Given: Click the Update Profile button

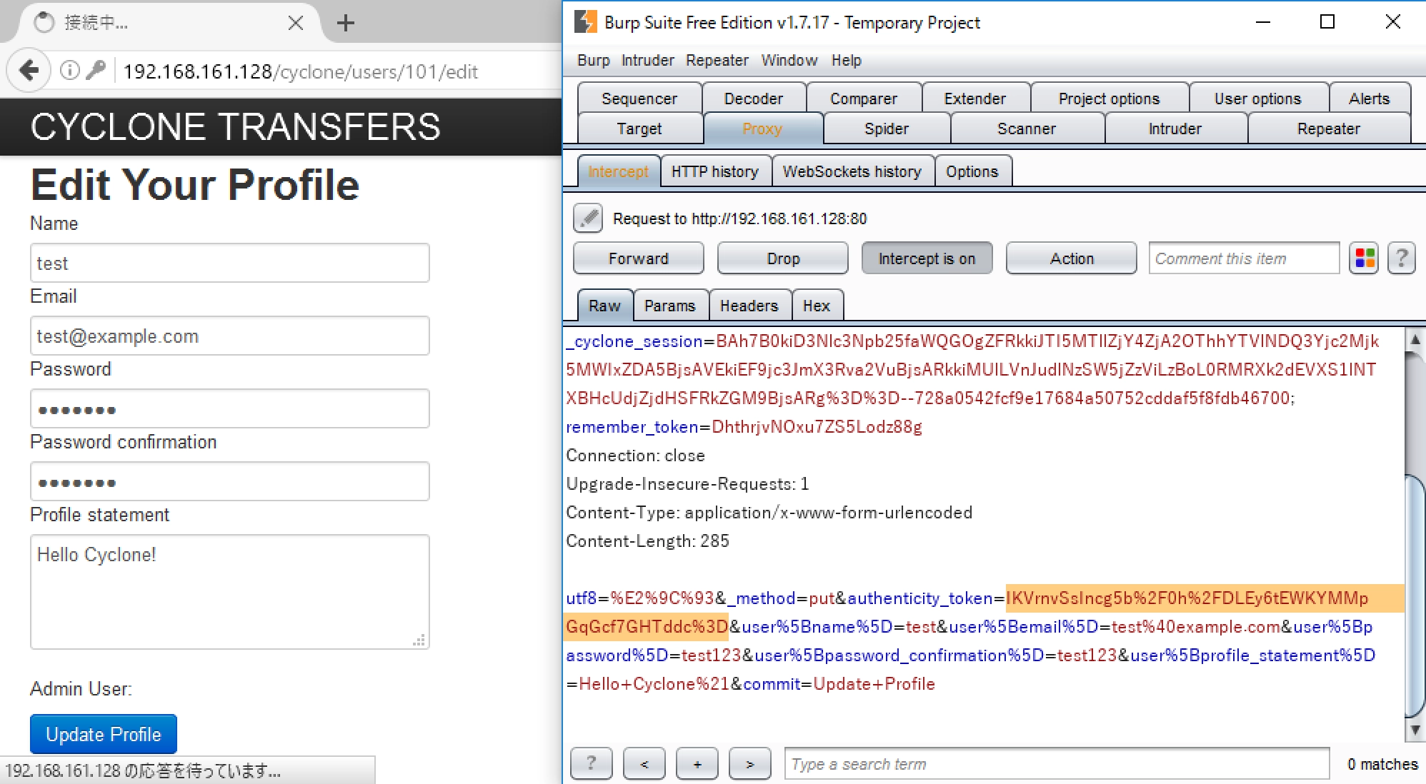Looking at the screenshot, I should click(104, 734).
